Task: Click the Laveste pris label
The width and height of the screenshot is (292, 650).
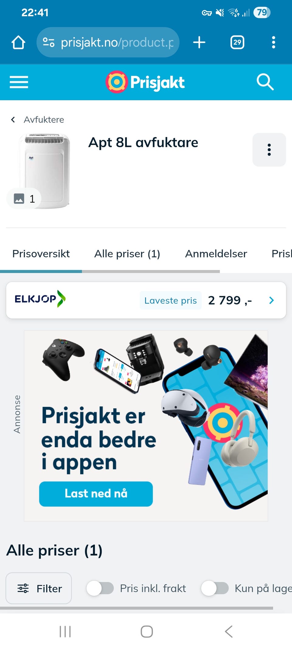Action: click(170, 300)
